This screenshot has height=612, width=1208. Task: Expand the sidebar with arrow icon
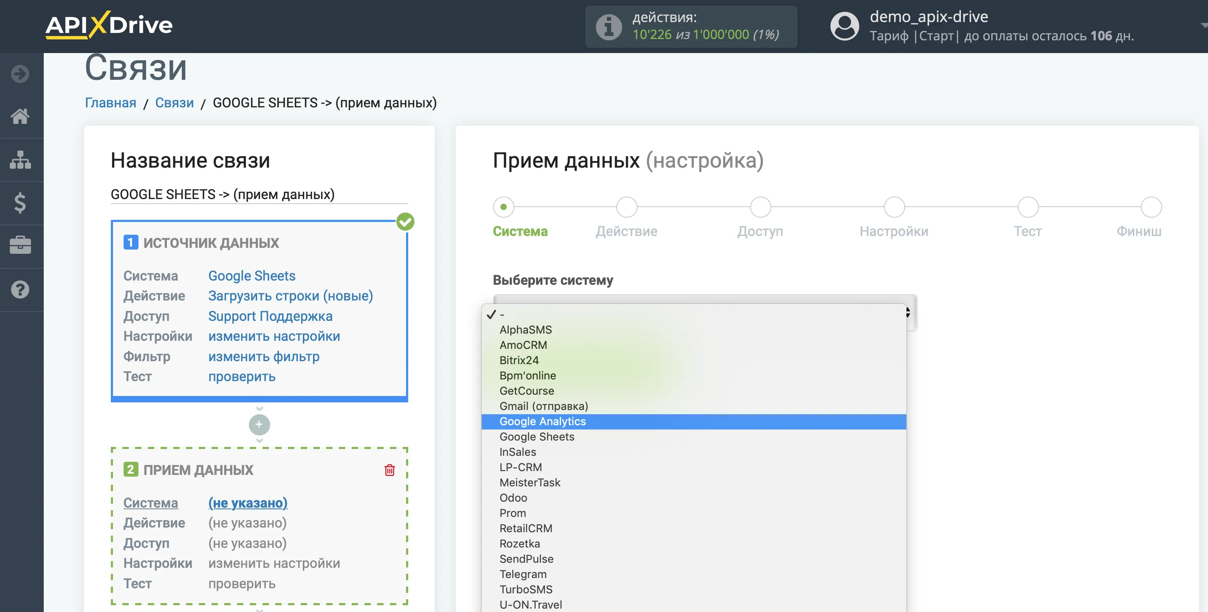[x=20, y=73]
